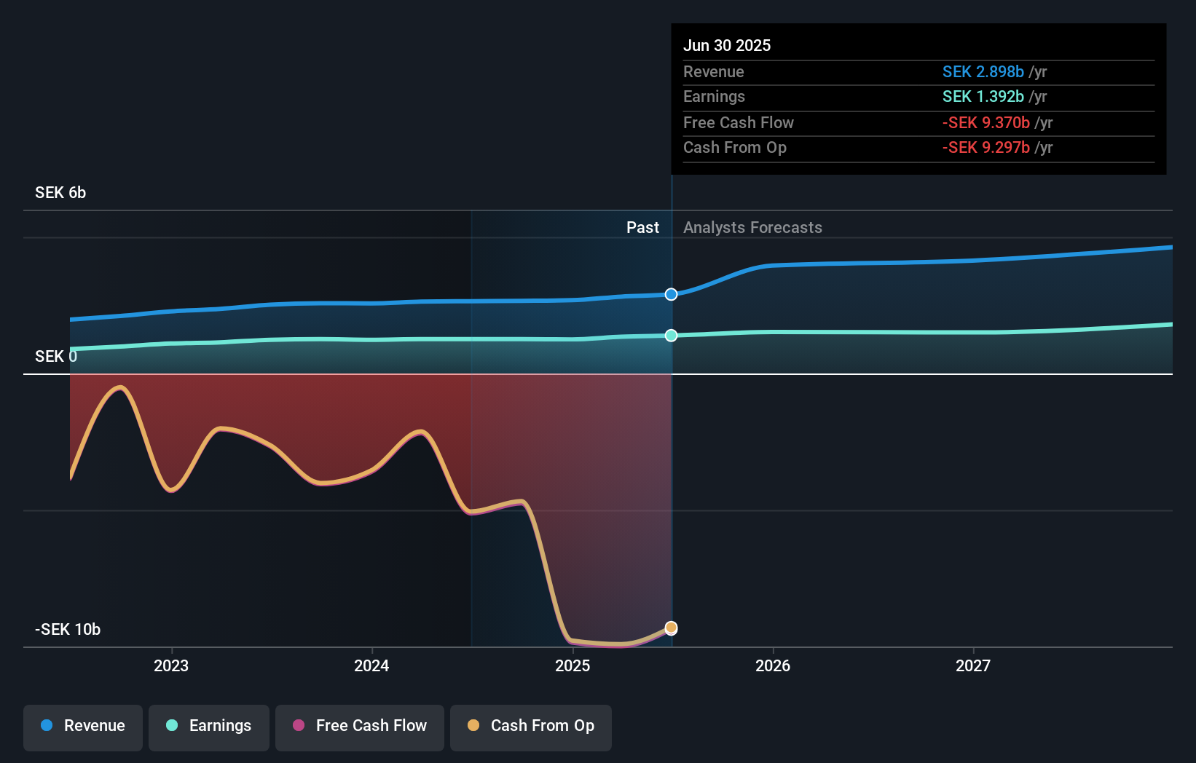Click the Jun 30 2025 tooltip date
1196x763 pixels.
pyautogui.click(x=727, y=46)
